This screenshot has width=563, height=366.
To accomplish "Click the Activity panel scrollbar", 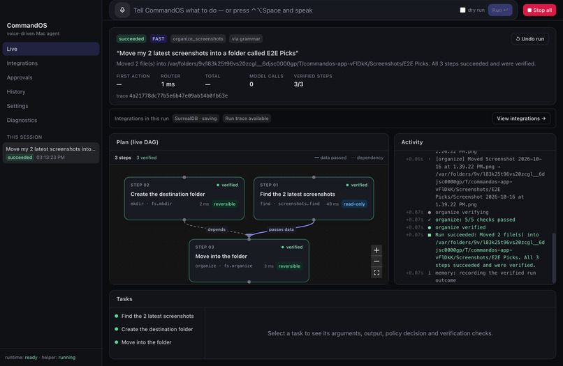I will (x=554, y=257).
